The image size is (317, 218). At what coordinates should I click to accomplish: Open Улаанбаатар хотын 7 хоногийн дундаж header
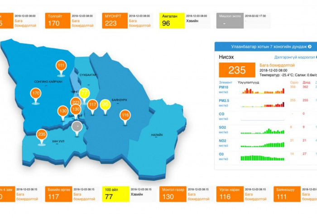(266, 47)
